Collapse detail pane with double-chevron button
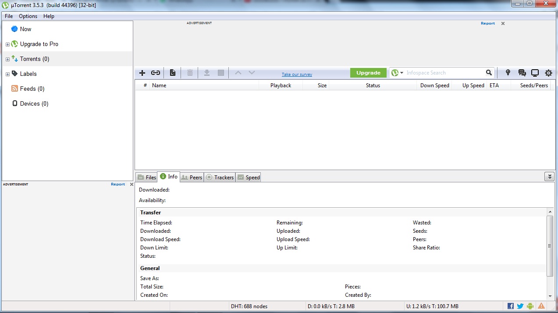Screen dimensions: 558x313 coord(549,177)
